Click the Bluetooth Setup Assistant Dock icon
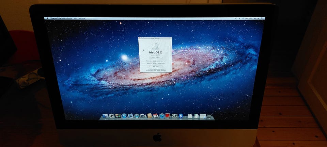This screenshot has width=327, height=147. (181, 116)
